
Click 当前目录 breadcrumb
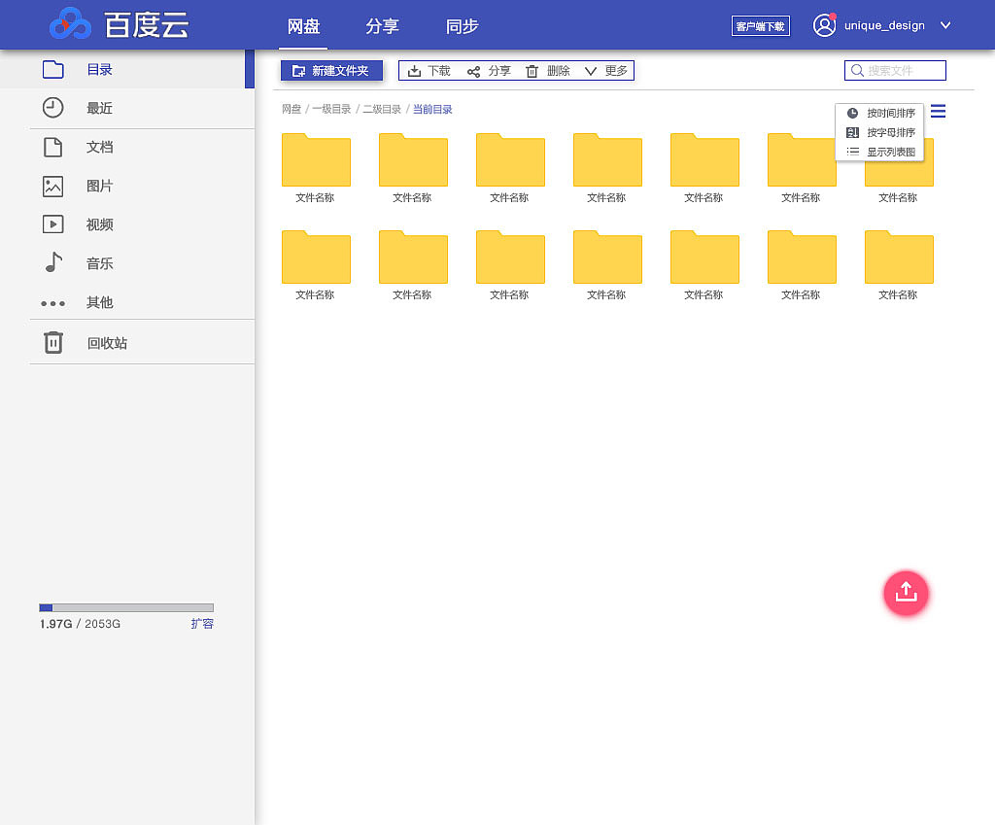(x=432, y=109)
